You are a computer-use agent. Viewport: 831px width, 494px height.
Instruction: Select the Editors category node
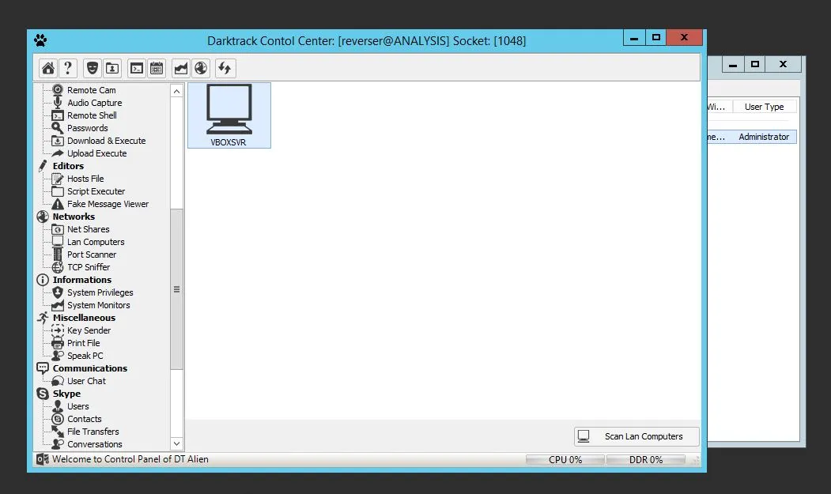coord(68,166)
